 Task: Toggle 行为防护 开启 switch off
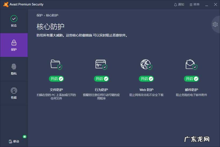[101, 79]
